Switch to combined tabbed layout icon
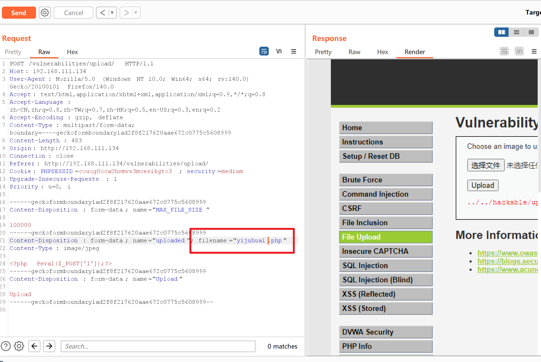This screenshot has width=541, height=362. 531,32
